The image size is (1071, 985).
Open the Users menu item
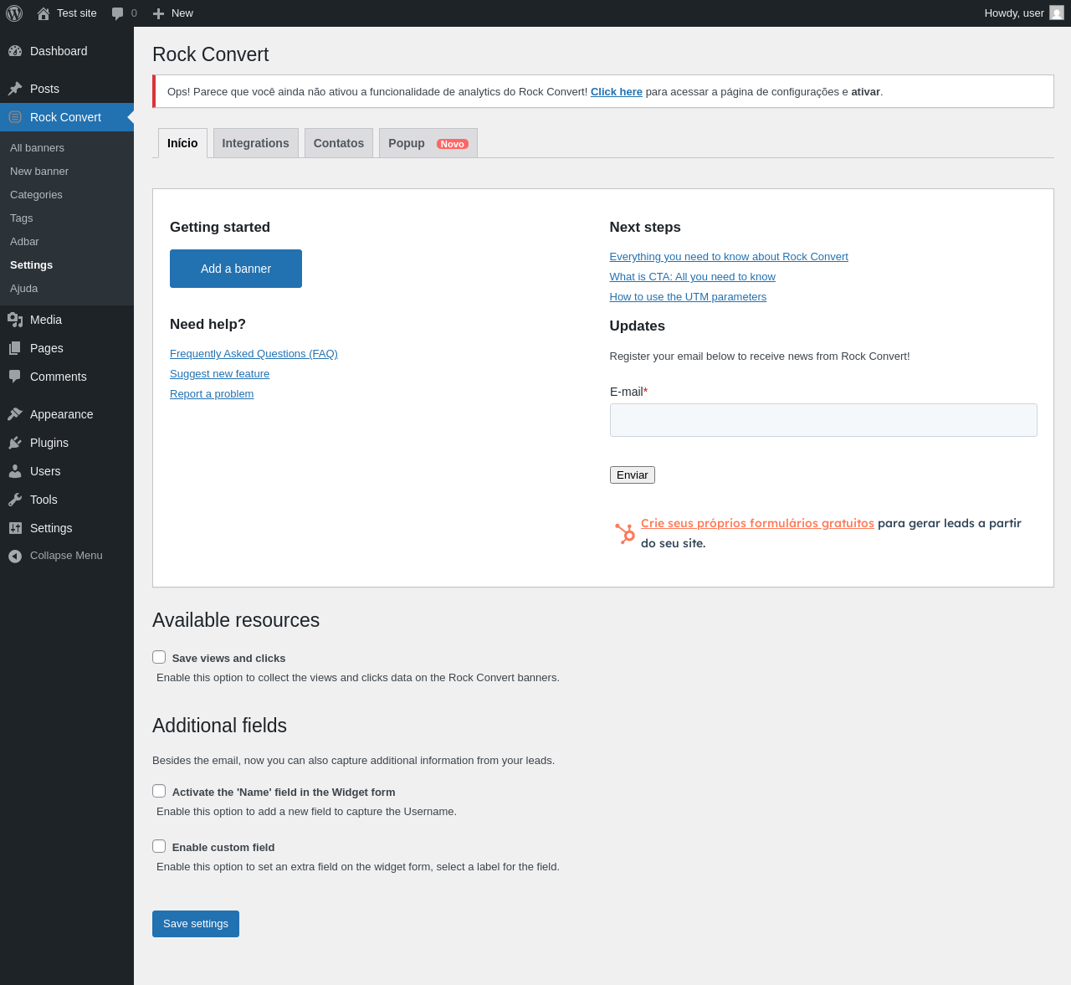[x=45, y=471]
